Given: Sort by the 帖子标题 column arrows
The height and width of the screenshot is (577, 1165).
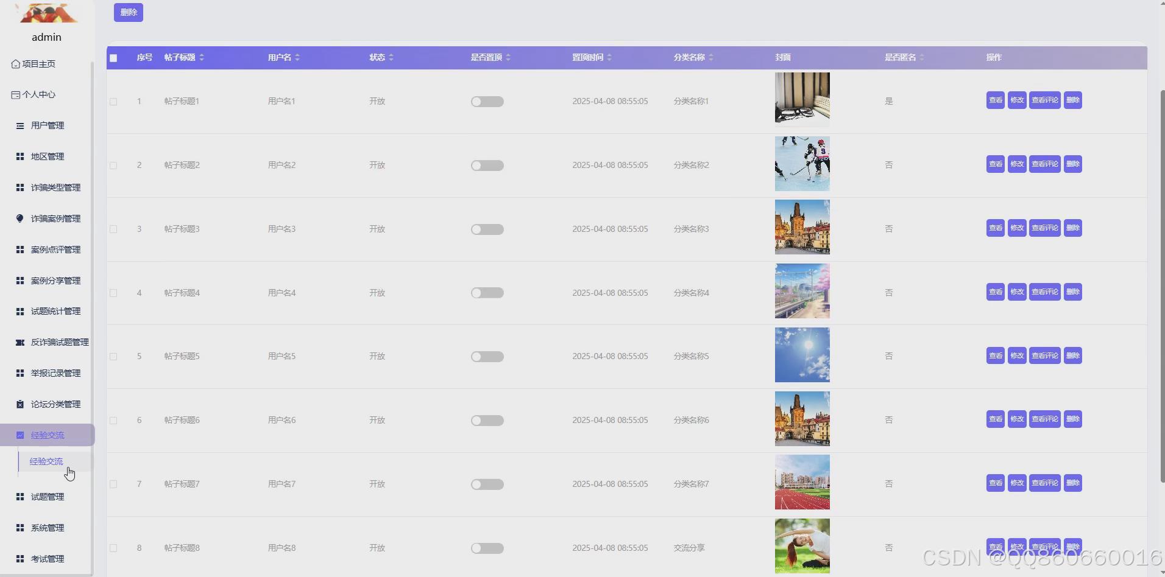Looking at the screenshot, I should click(202, 57).
